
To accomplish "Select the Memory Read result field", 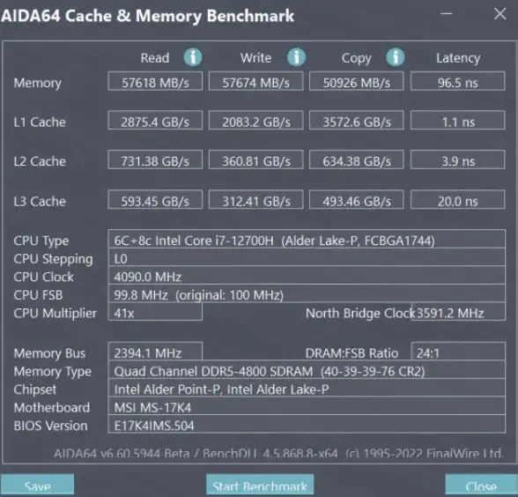I will (x=155, y=81).
